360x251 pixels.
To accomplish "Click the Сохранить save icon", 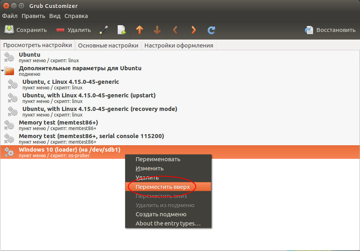I will click(x=9, y=30).
